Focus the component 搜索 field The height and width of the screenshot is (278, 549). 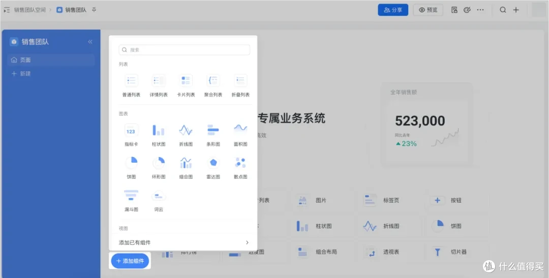tap(185, 50)
